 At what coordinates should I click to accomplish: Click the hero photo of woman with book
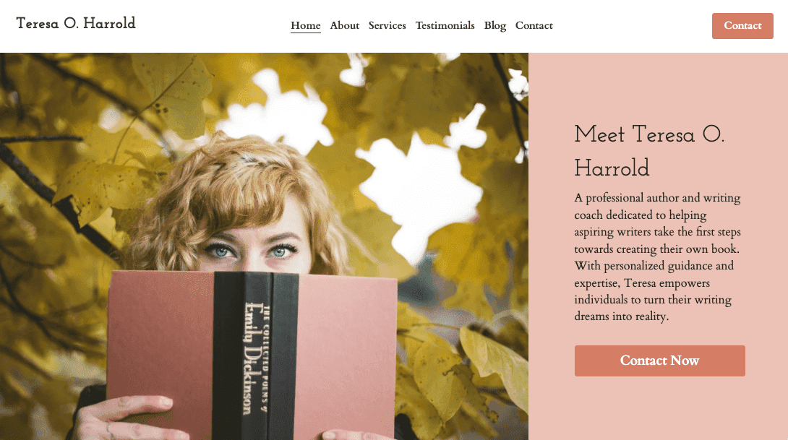click(x=264, y=246)
